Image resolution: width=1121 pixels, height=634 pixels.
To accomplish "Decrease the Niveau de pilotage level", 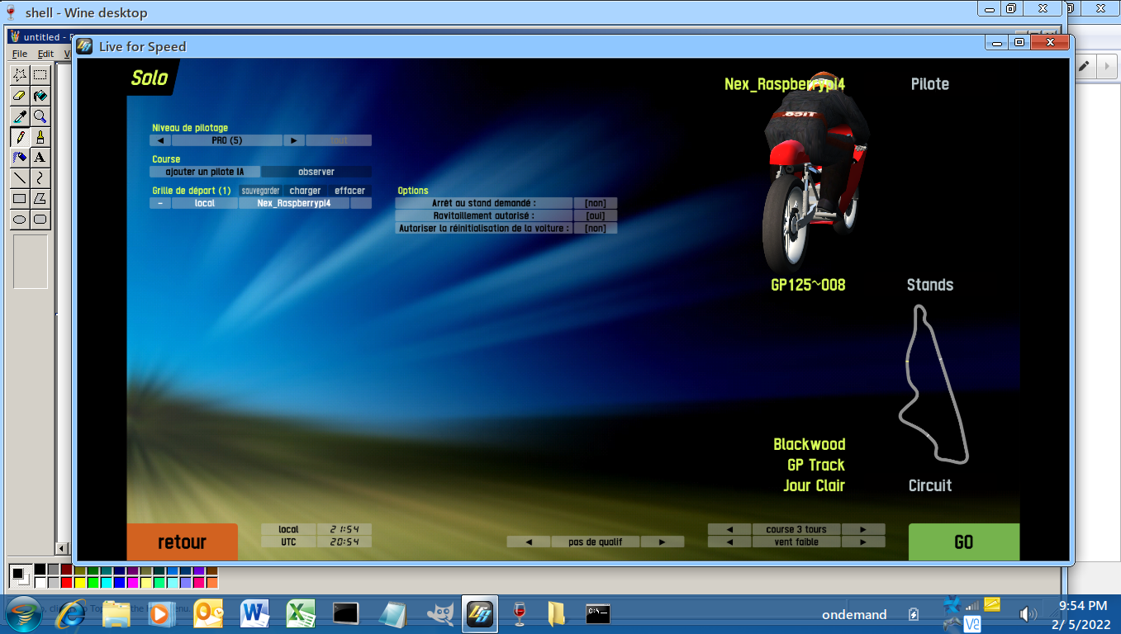I will point(160,140).
